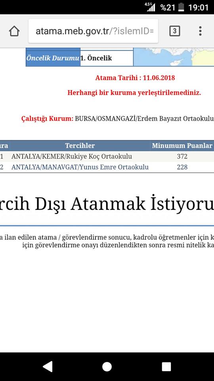Select the 'için görevlendirme onayı düzenlendikten sonra' line
Screen dimensions: 214x381
(x=118, y=245)
